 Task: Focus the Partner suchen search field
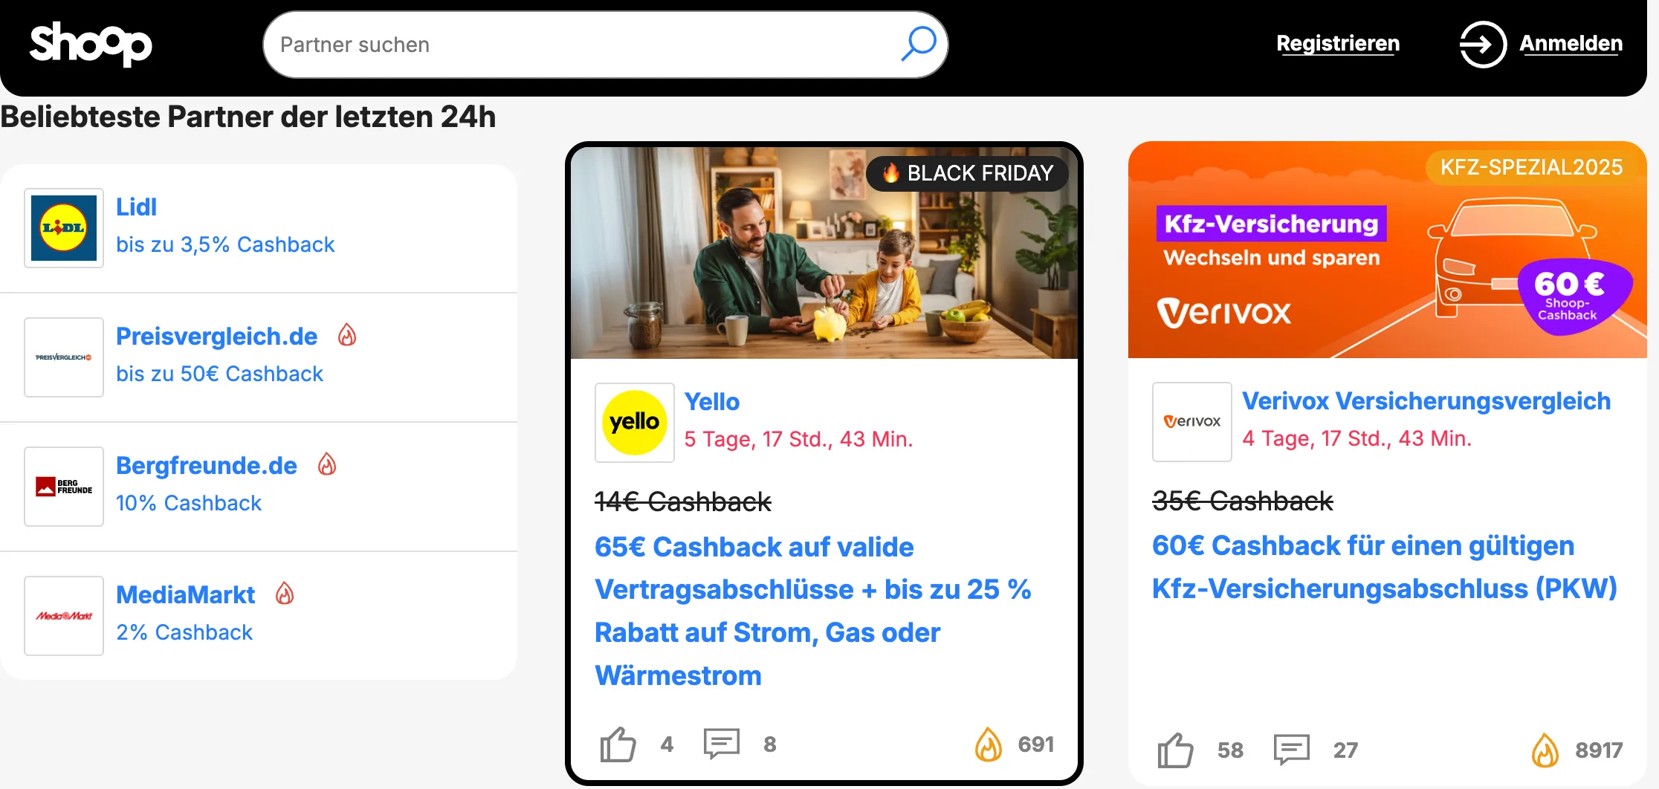(x=587, y=45)
